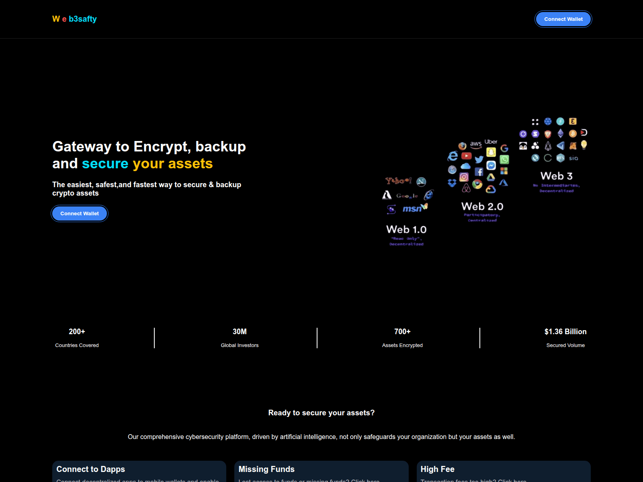Click the Snapchat ghost icon

click(491, 152)
